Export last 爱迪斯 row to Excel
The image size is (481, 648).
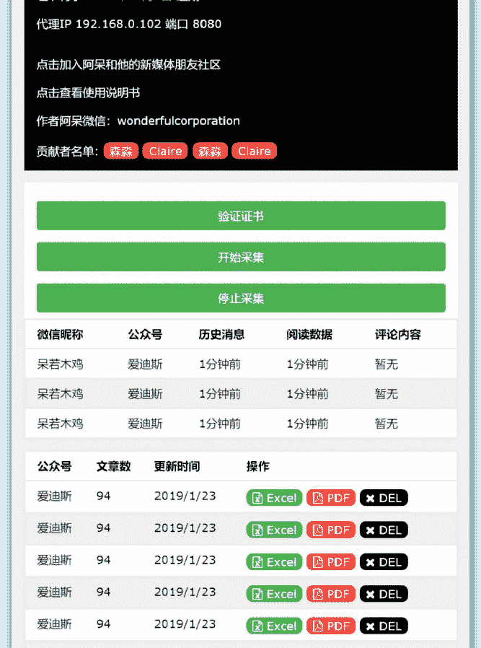click(274, 626)
